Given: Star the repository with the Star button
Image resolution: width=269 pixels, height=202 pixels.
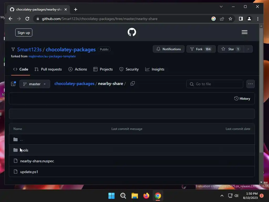Looking at the screenshot, I should (x=231, y=49).
